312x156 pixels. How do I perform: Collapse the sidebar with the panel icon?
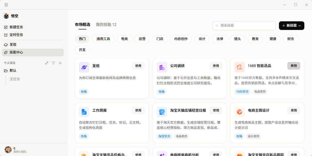pos(6,5)
